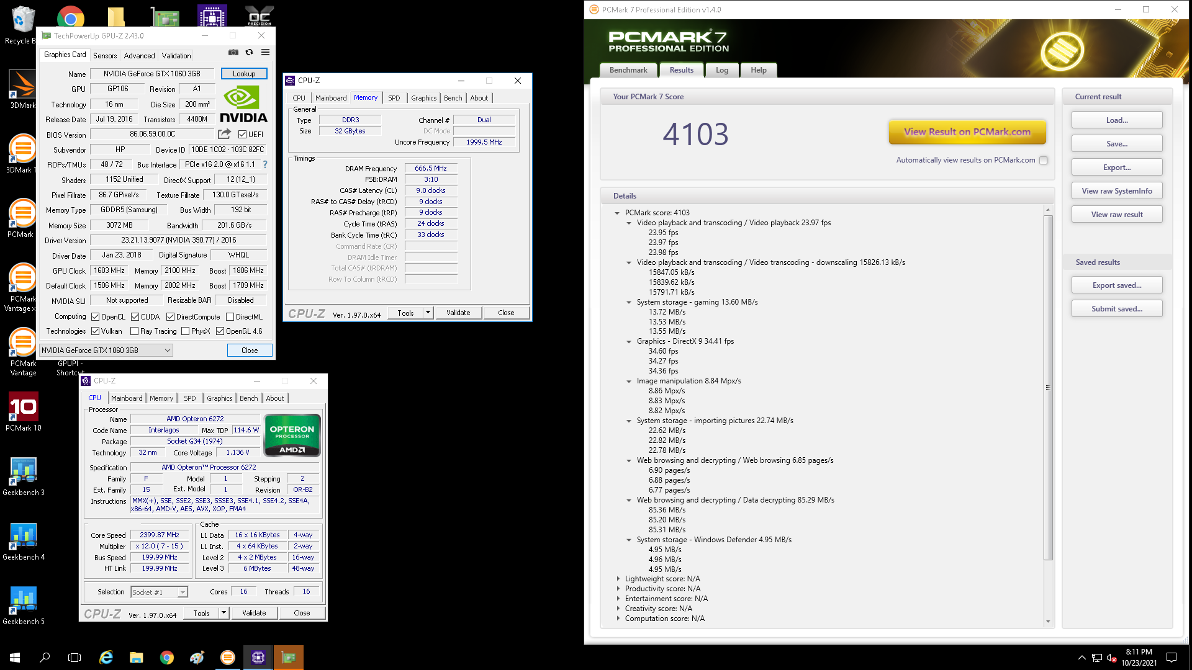
Task: Expand the Productivity score node
Action: 618,589
